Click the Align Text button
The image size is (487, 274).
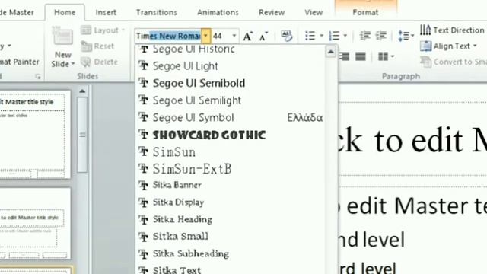[448, 46]
